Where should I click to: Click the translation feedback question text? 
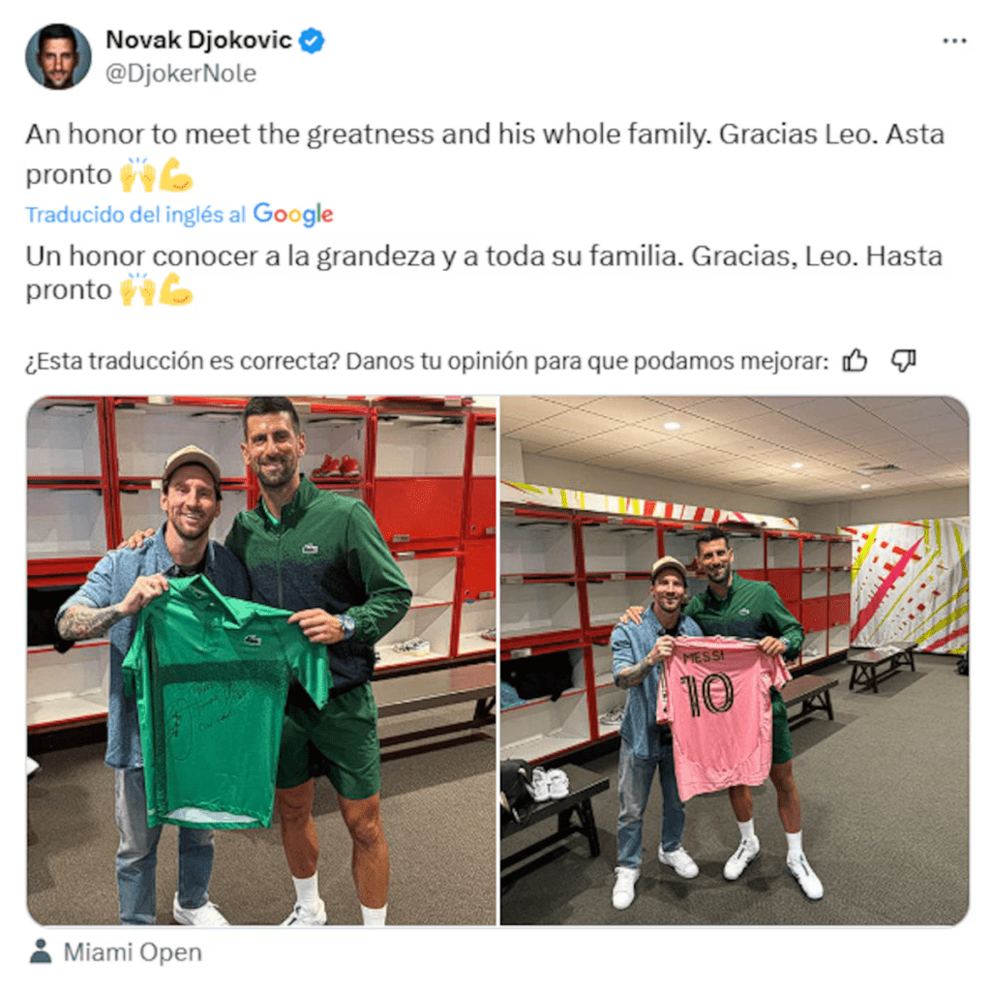(x=427, y=362)
